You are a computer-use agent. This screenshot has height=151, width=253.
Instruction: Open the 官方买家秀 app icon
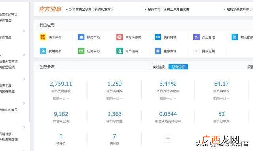119,37
